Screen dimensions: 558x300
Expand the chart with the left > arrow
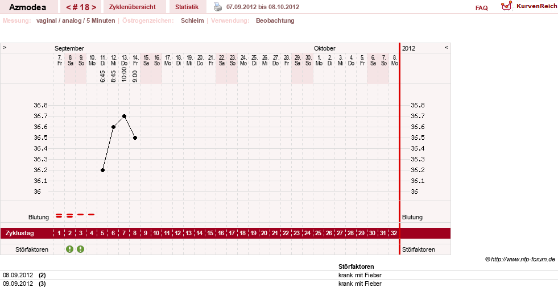coord(5,47)
